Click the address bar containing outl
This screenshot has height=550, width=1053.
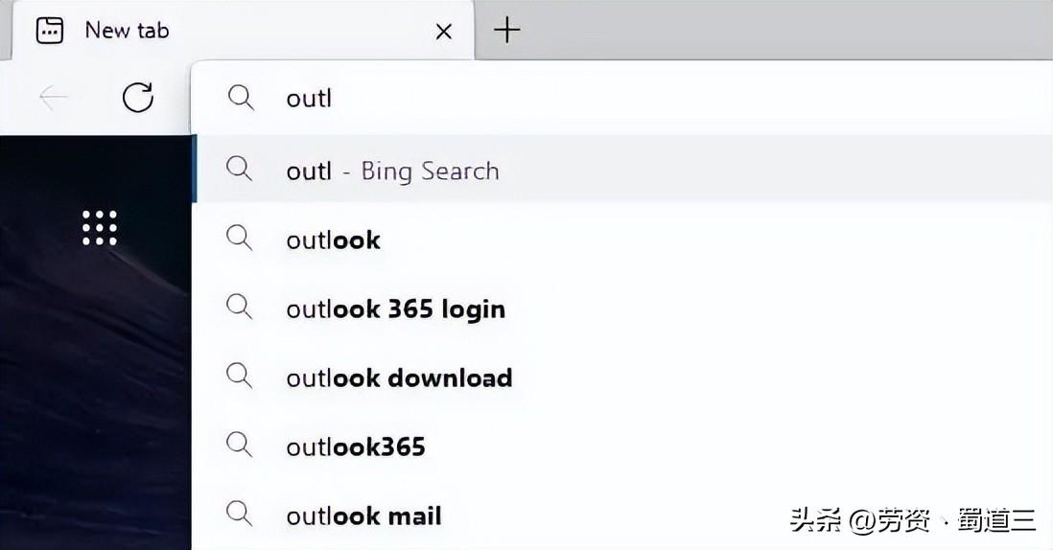(621, 98)
